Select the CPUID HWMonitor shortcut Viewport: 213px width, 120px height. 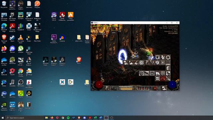pyautogui.click(x=62, y=16)
